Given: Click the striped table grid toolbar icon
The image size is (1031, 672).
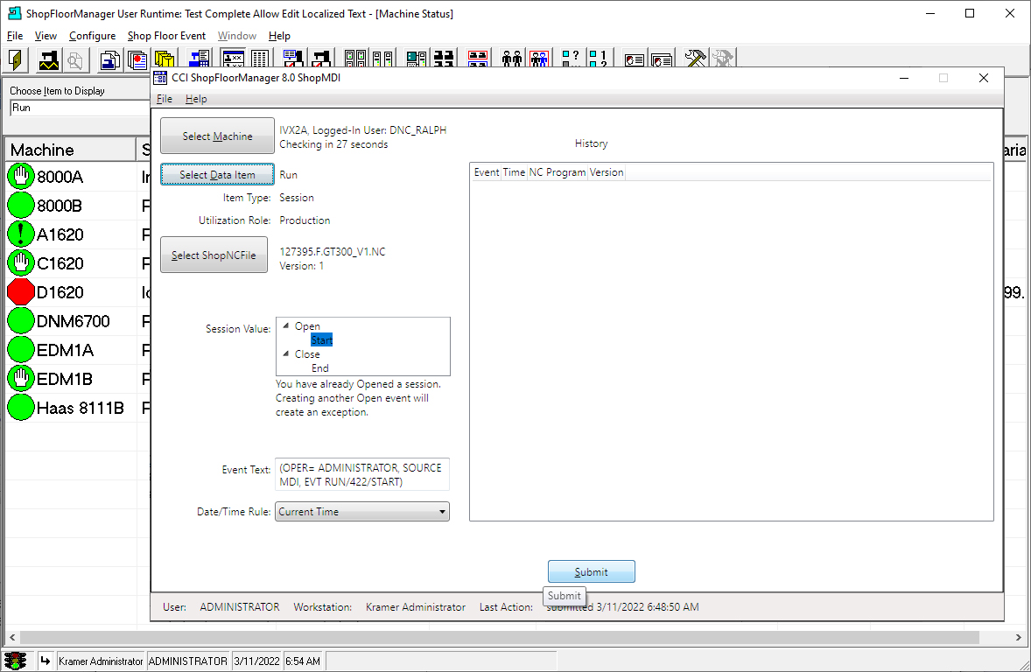Looking at the screenshot, I should [x=260, y=58].
